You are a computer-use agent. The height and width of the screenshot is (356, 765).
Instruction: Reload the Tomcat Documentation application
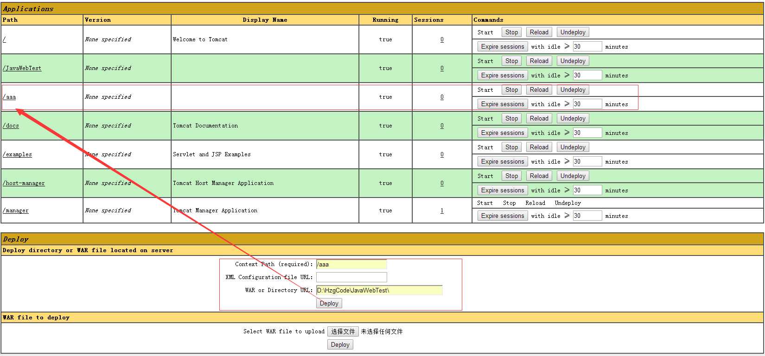click(x=539, y=118)
